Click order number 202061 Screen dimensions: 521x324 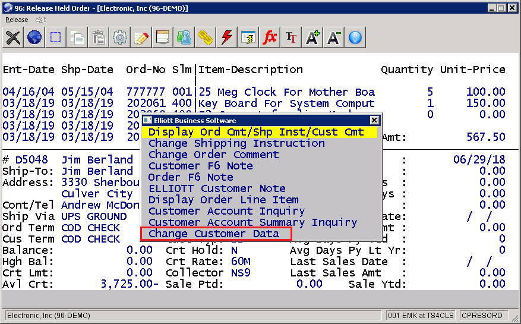pos(146,103)
